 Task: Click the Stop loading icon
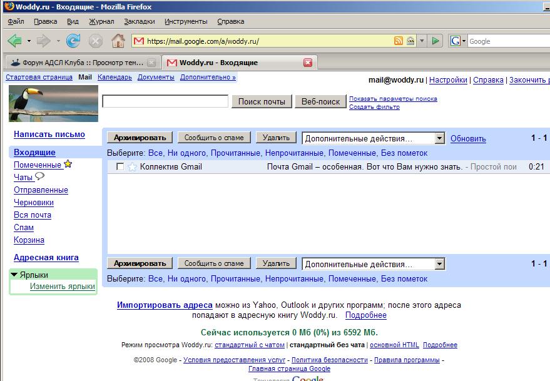[95, 41]
